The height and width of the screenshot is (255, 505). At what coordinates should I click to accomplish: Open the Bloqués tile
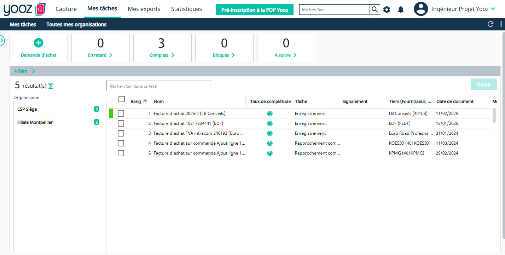(x=224, y=48)
